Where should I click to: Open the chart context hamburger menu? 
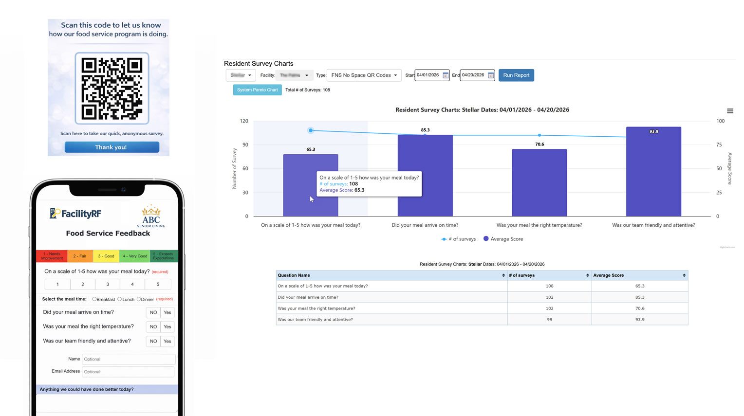point(730,111)
